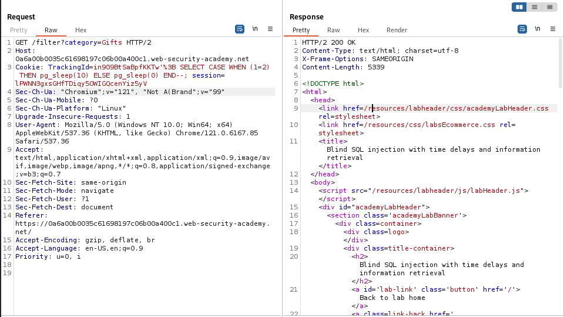Screen dimensions: 564x317
Task: Select side-by-side split layout icon
Action: point(519,7)
